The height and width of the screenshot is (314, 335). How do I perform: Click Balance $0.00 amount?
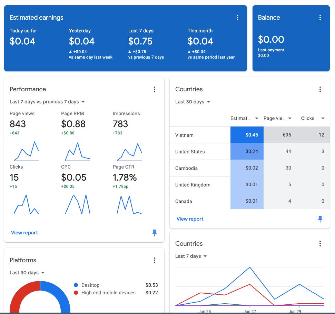point(271,39)
